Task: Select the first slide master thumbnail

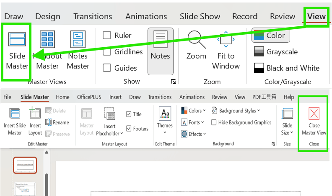Action: click(x=25, y=165)
